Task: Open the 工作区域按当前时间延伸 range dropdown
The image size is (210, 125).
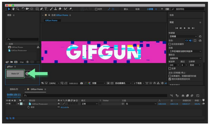Action: pyautogui.click(x=185, y=51)
